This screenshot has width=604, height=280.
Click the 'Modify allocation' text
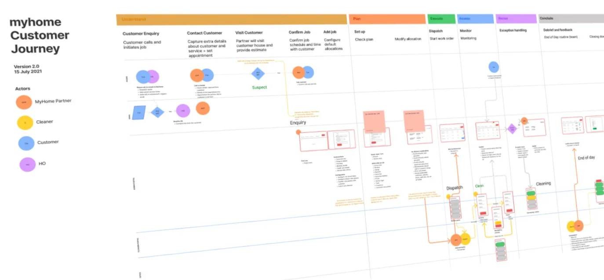coord(408,39)
